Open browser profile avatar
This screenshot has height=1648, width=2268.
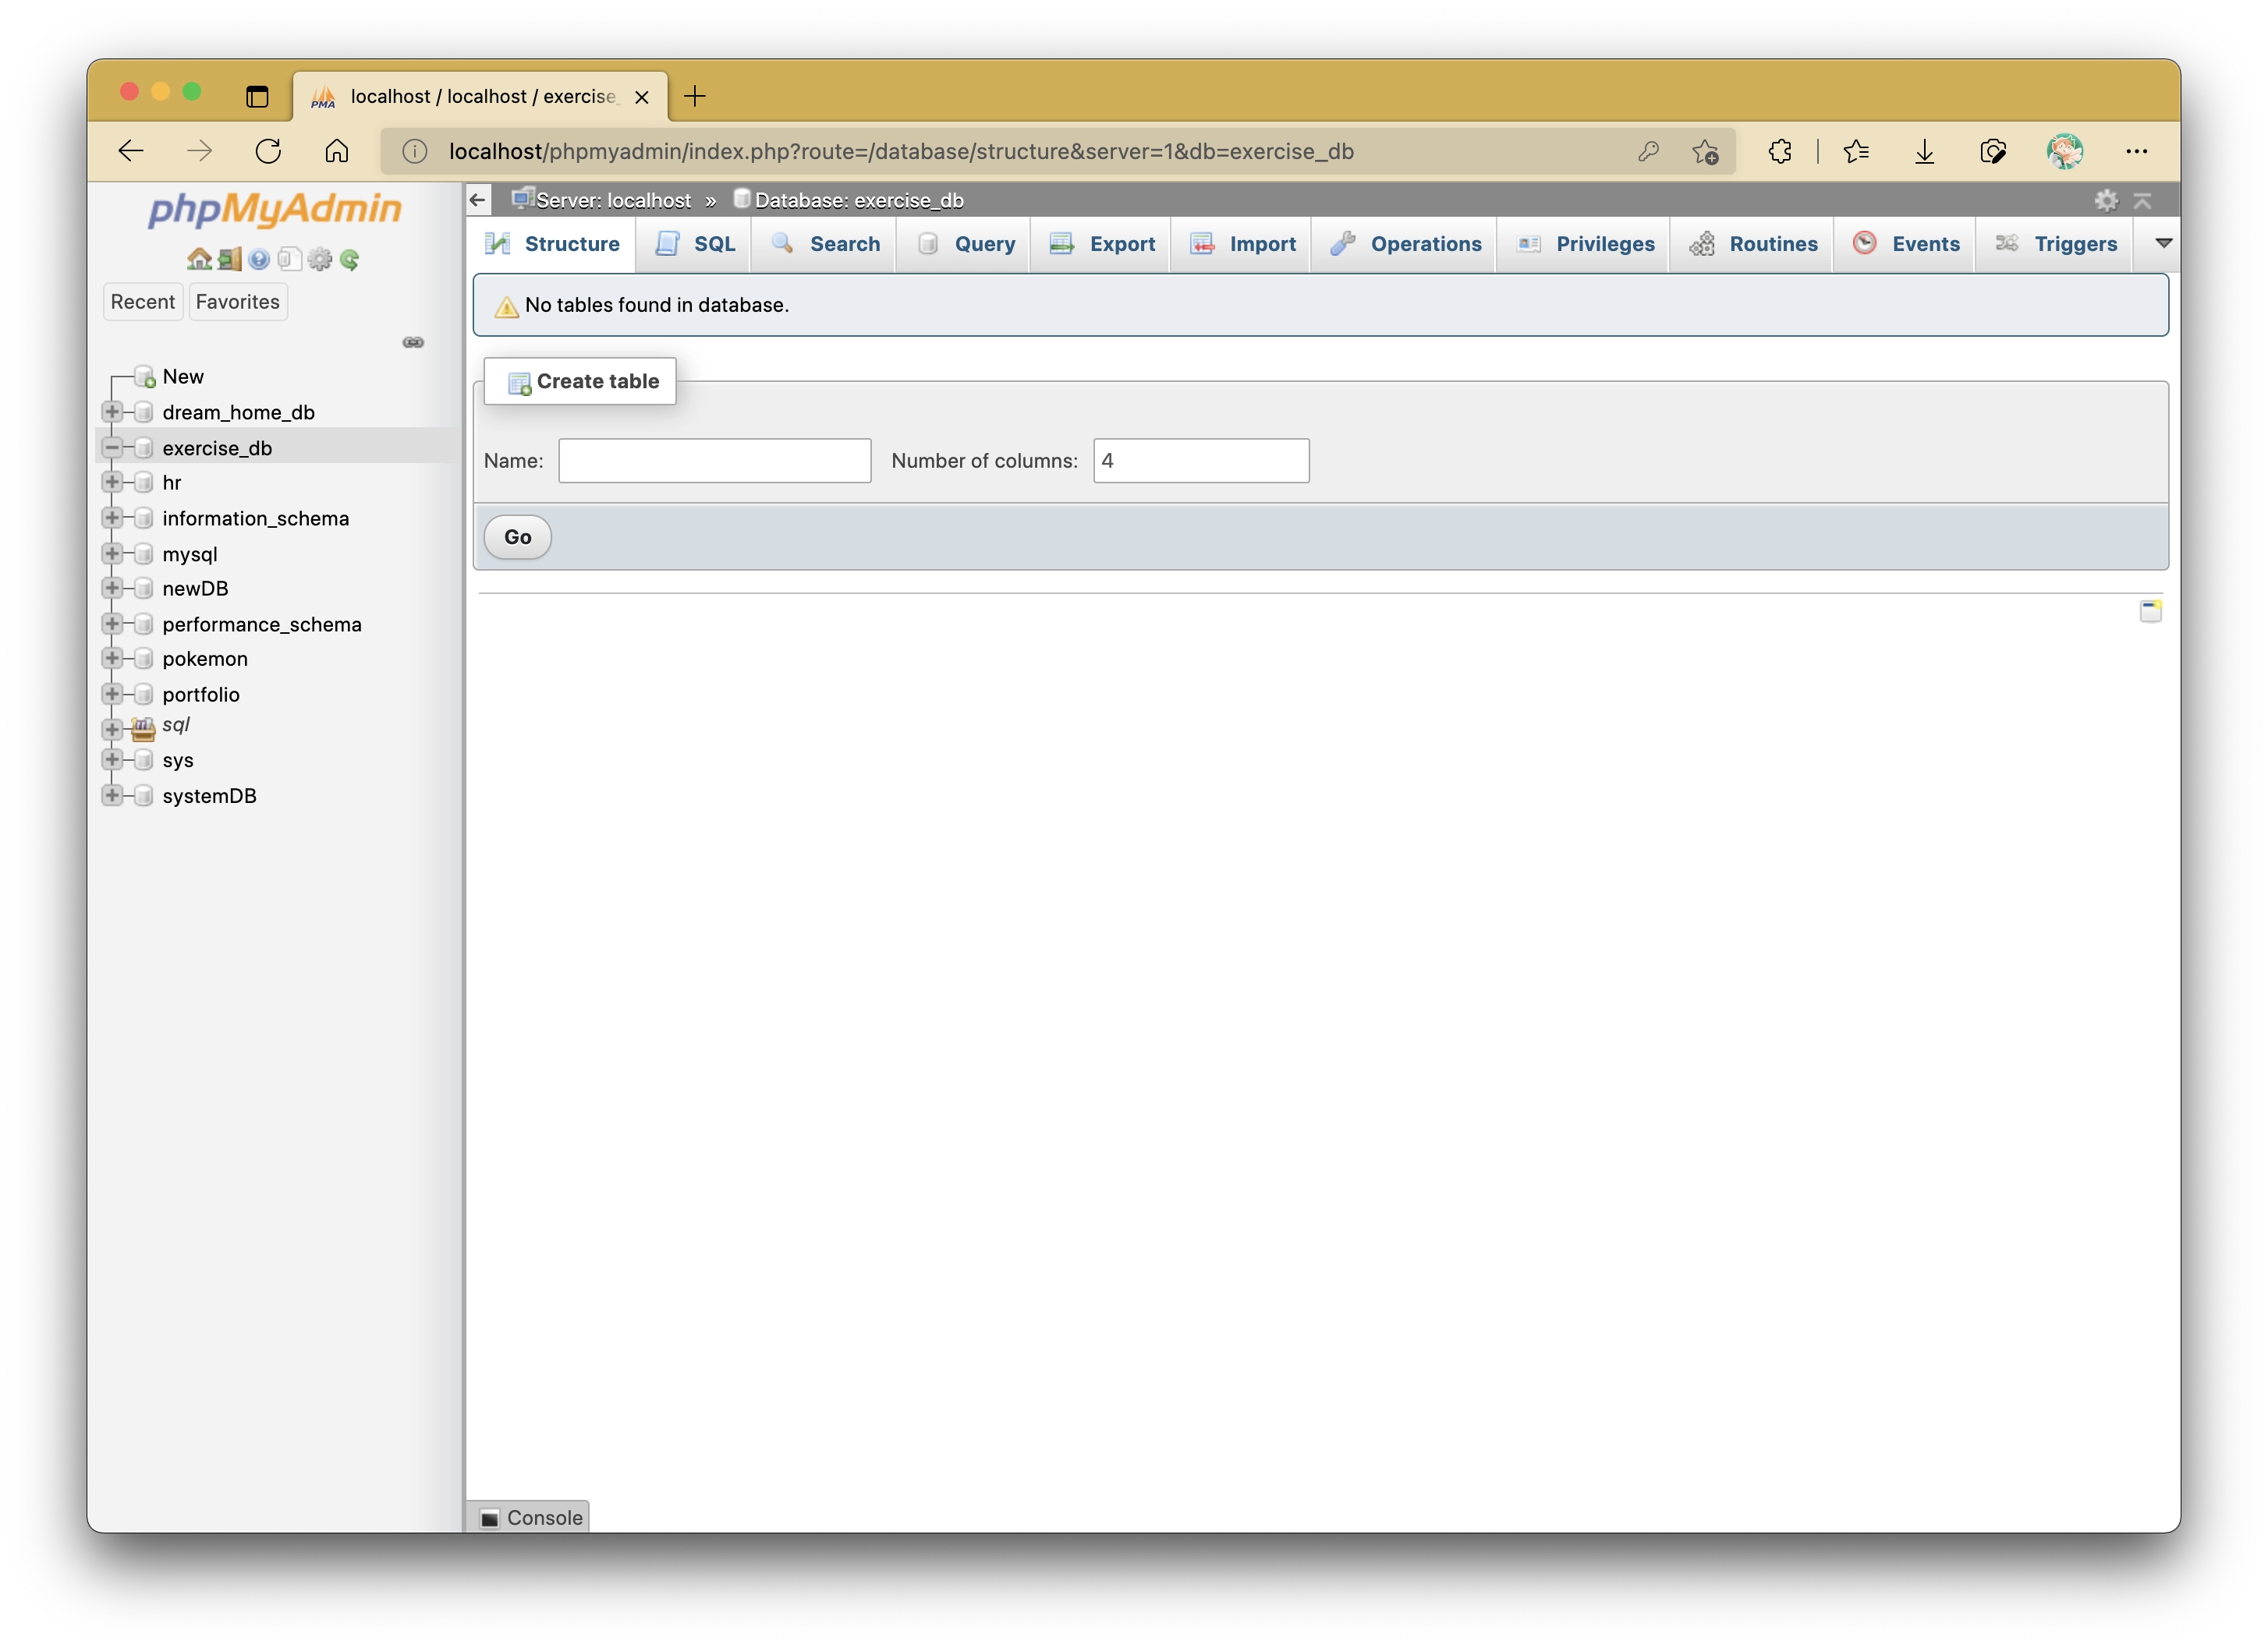[x=2064, y=151]
